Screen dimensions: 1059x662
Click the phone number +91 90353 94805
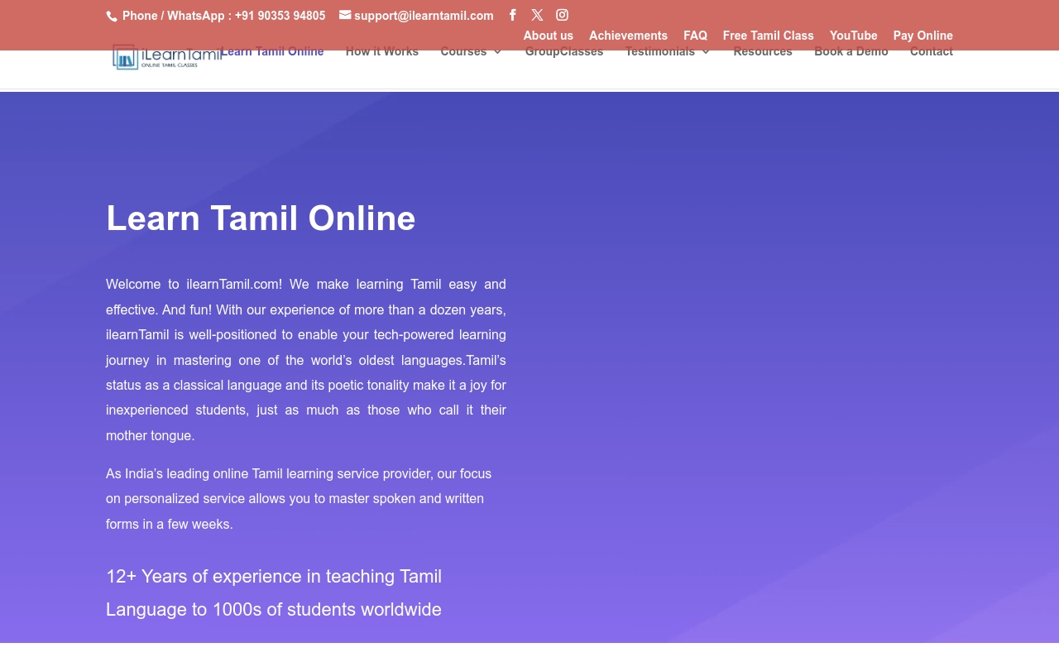280,16
